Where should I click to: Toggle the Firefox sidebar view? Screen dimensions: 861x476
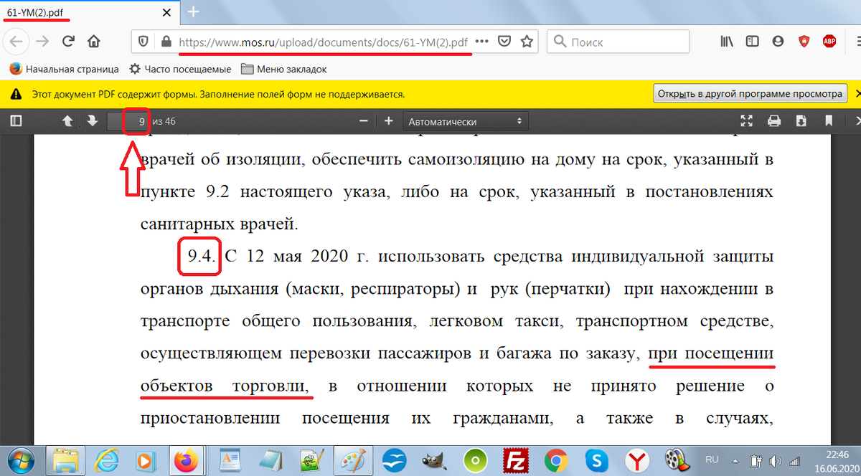[752, 42]
